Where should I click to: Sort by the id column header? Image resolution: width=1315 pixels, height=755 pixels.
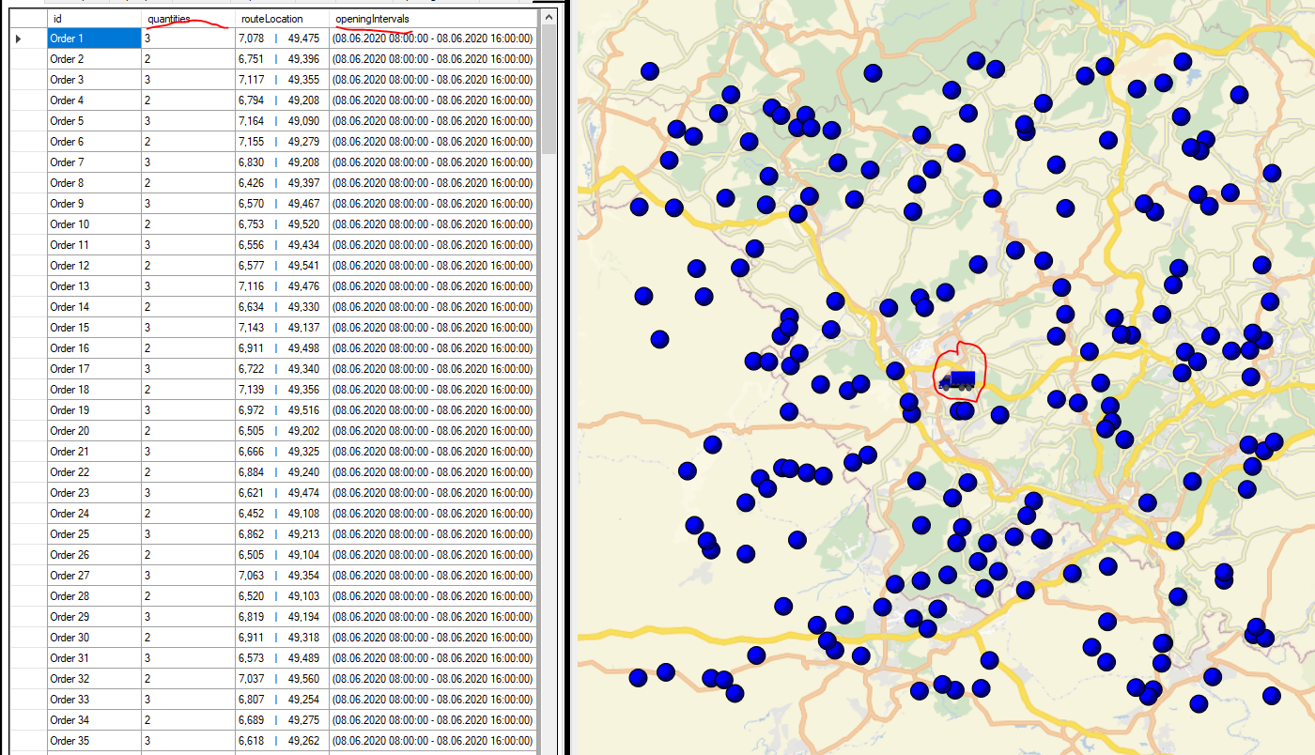94,19
